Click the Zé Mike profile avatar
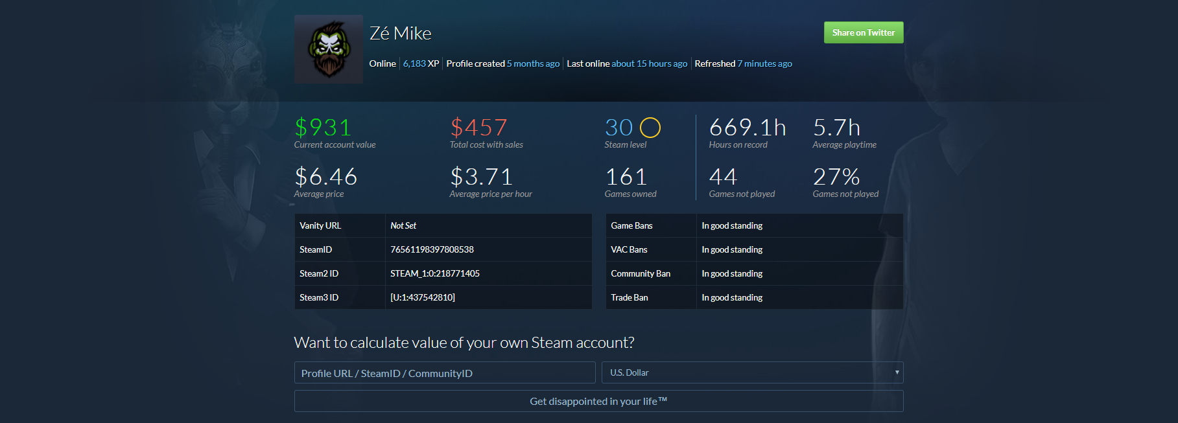 (328, 49)
